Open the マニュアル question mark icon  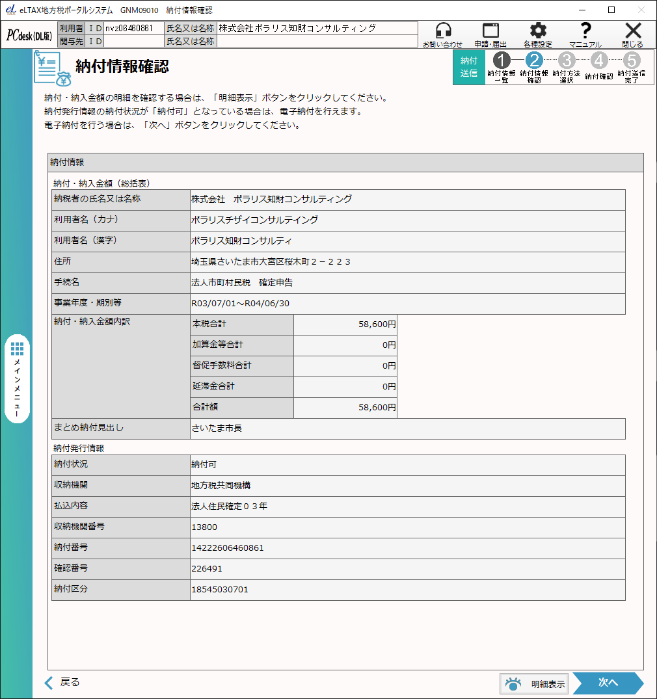coord(585,34)
